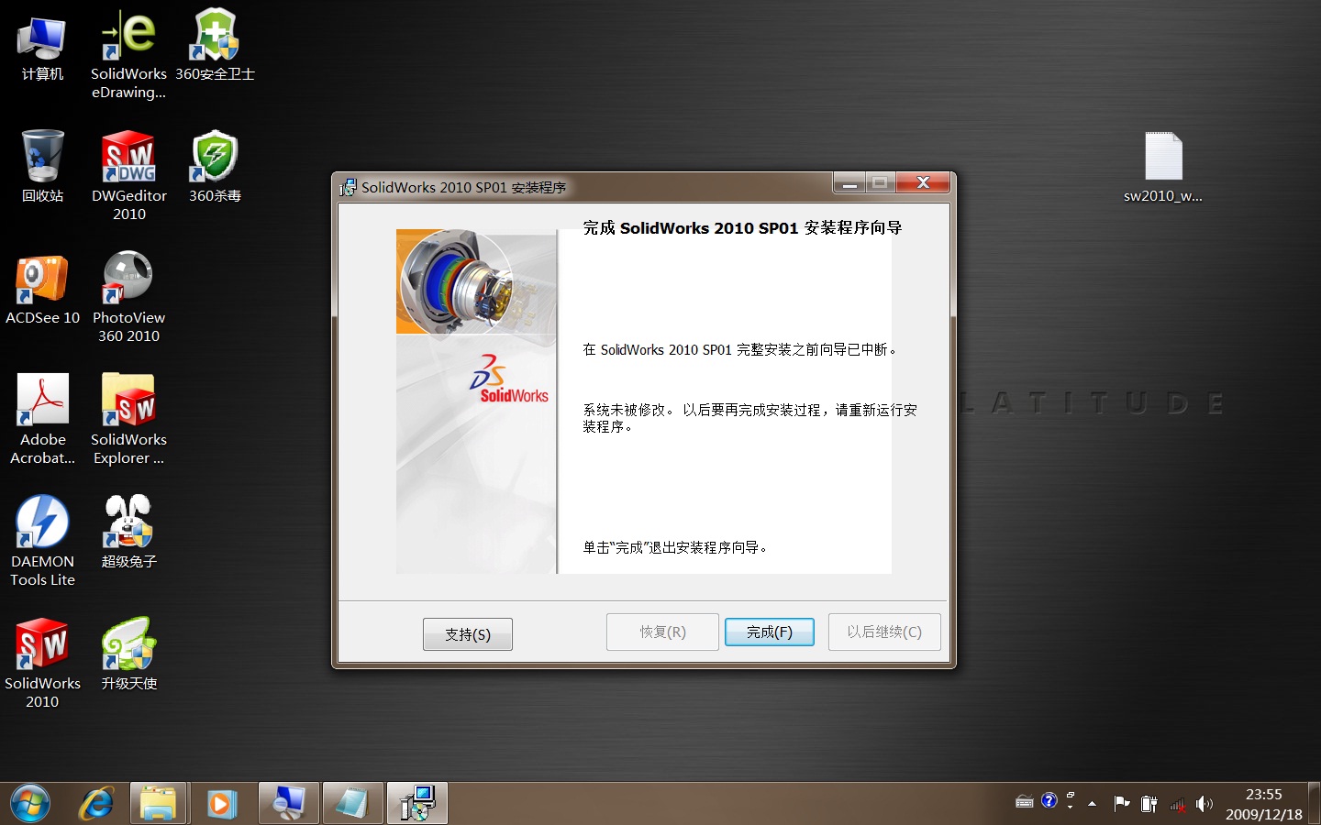Open Windows Media Player from taskbar
This screenshot has width=1321, height=825.
click(220, 804)
